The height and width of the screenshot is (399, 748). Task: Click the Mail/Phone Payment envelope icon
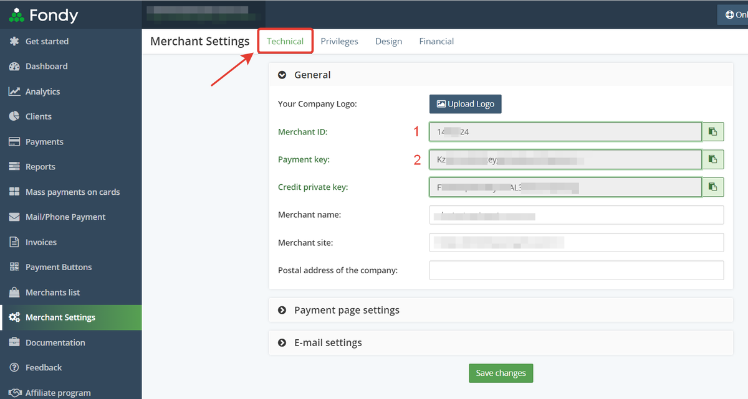(14, 217)
